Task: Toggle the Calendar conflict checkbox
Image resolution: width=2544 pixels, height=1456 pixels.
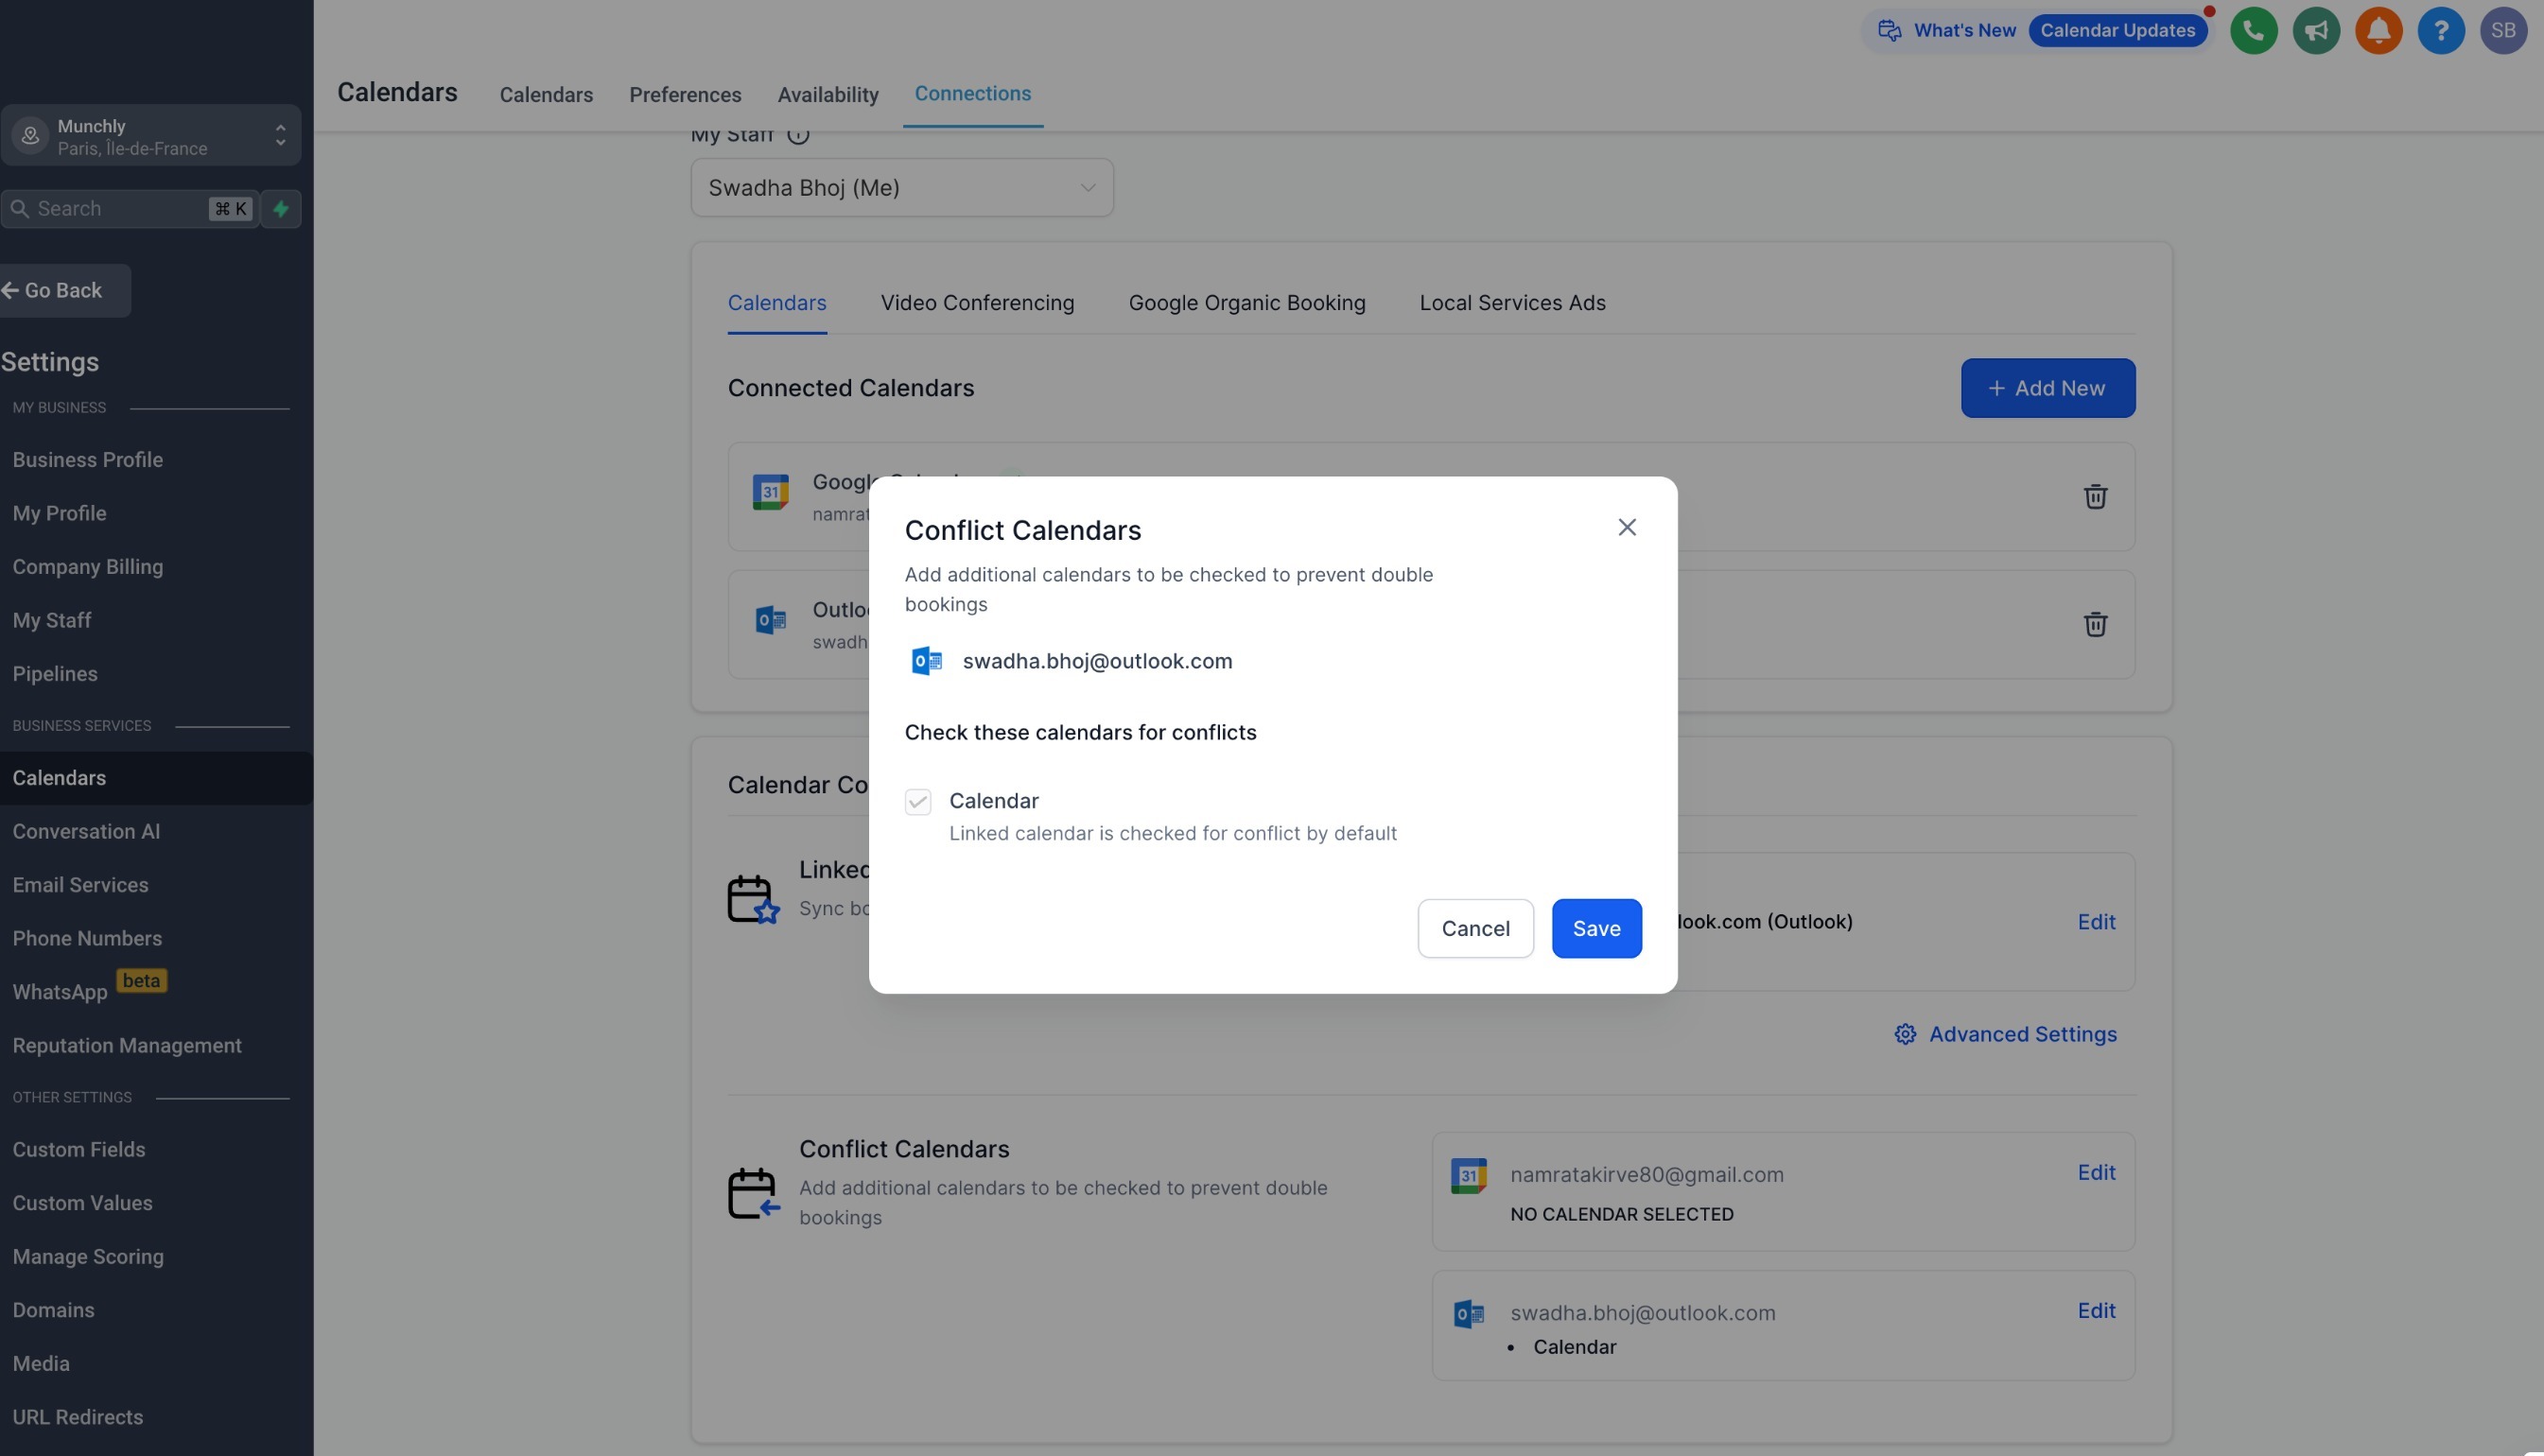Action: [x=918, y=802]
